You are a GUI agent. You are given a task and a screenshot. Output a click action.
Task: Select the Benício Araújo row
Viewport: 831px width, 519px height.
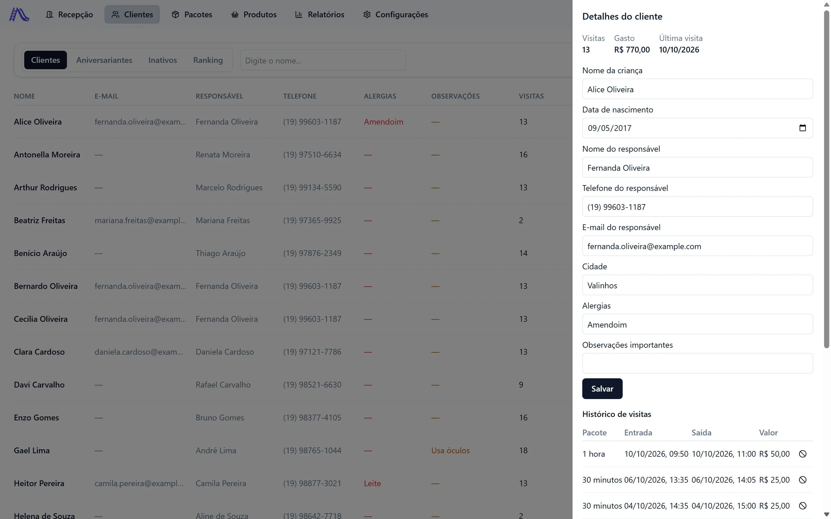40,253
